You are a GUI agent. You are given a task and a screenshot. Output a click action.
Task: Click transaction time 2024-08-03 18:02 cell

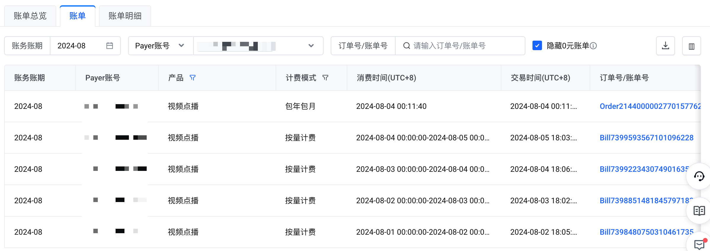pos(543,201)
